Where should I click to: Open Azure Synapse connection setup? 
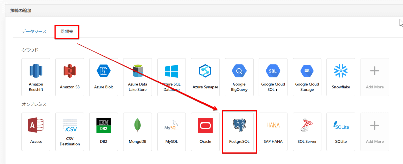click(205, 77)
